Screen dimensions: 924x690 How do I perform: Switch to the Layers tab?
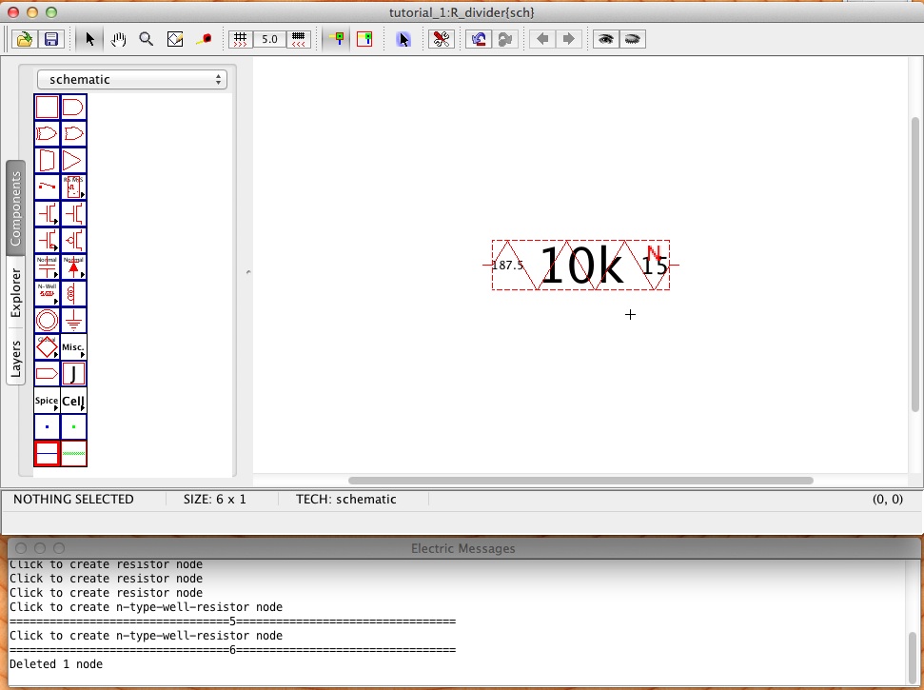[15, 358]
